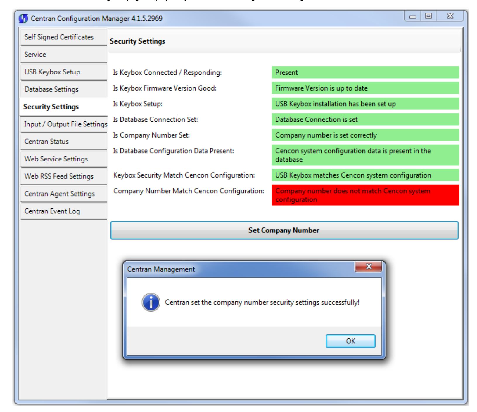Screen dimensions: 477x412
Task: Click the Centran Configuration Manager window title
Action: pos(97,19)
